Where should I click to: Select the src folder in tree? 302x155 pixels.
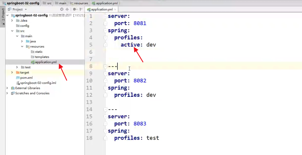pyautogui.click(x=22, y=31)
